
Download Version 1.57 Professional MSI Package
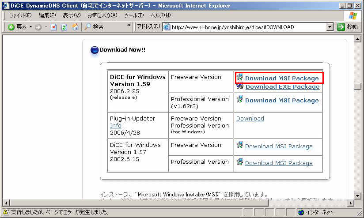coord(279,163)
